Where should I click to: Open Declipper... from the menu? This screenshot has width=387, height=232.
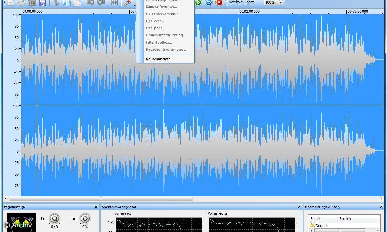(155, 28)
